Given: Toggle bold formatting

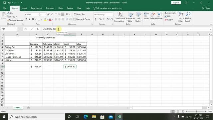Looking at the screenshot, I should pyautogui.click(x=26, y=19).
